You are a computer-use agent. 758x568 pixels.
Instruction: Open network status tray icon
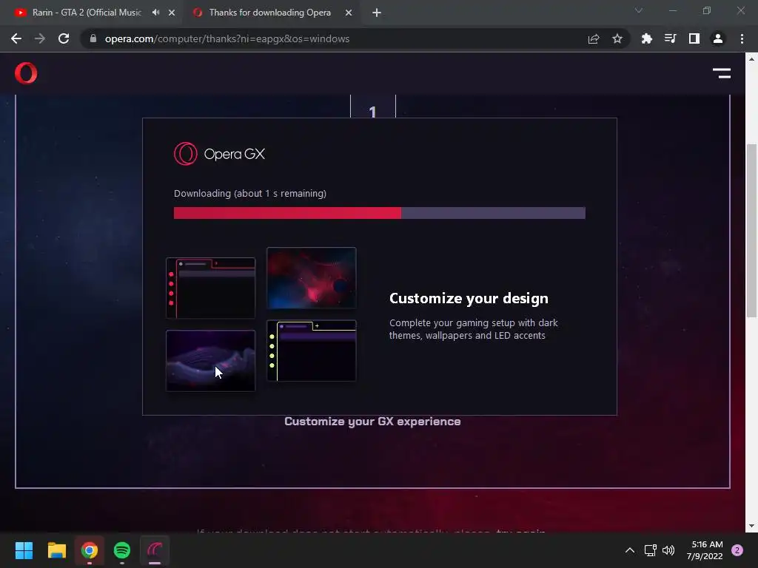[650, 550]
